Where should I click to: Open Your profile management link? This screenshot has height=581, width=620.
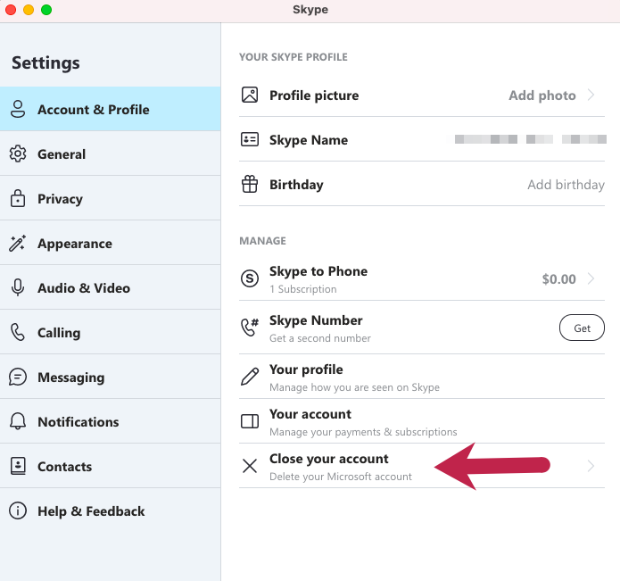pos(422,377)
